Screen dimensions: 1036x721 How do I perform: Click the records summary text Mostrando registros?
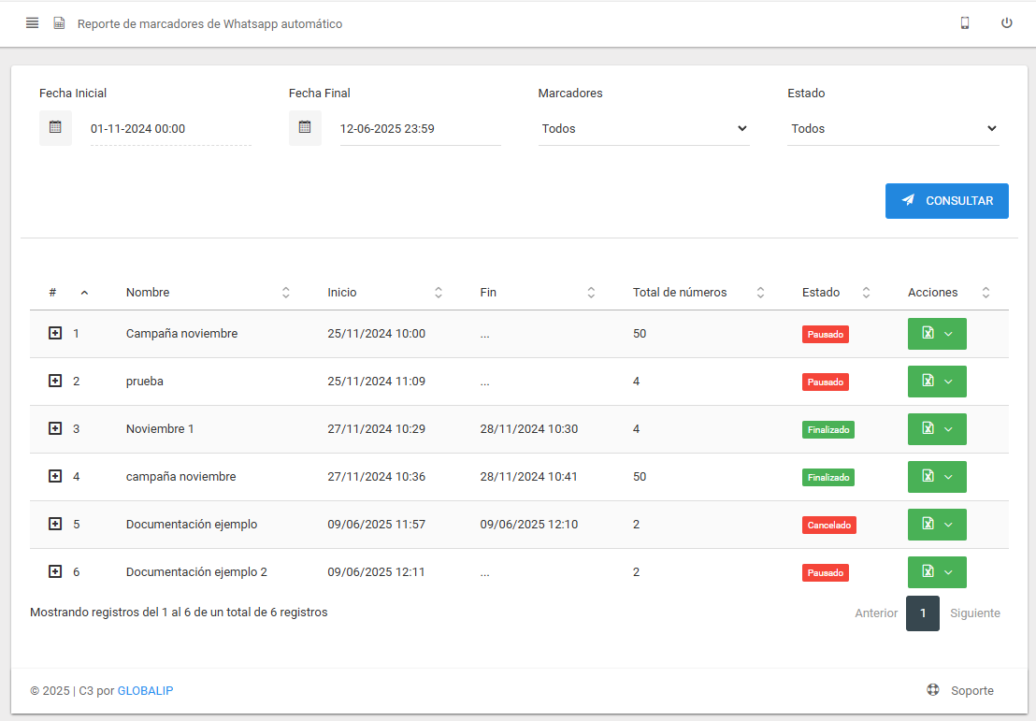click(179, 612)
